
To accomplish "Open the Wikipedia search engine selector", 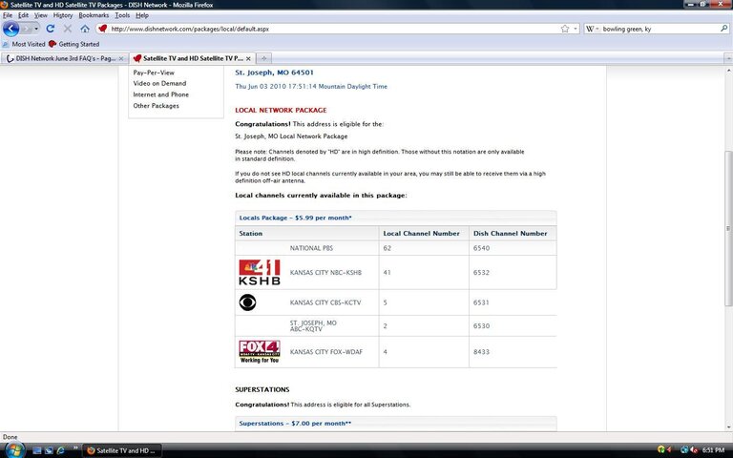I will (x=593, y=29).
